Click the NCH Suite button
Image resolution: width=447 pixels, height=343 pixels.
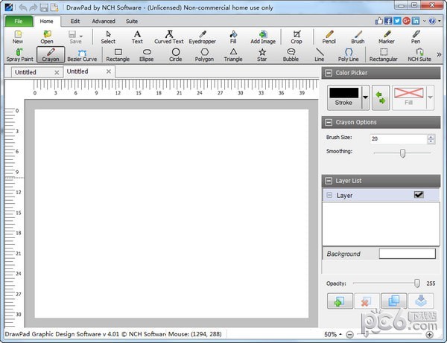pos(419,54)
